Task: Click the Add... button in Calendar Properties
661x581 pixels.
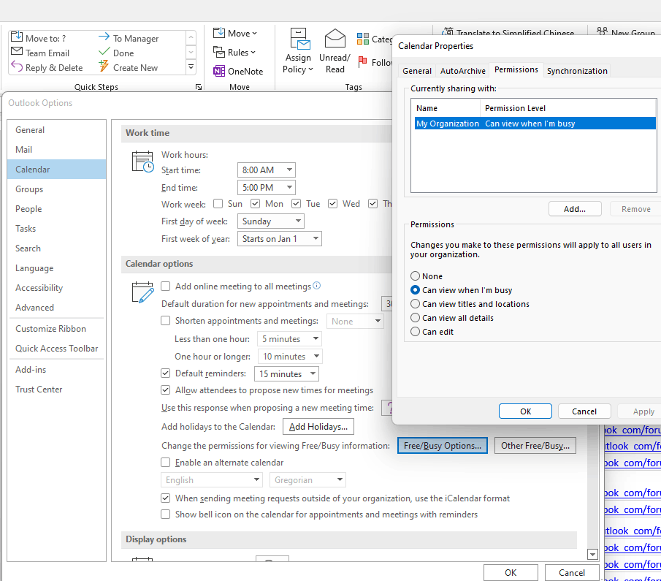Action: tap(575, 209)
